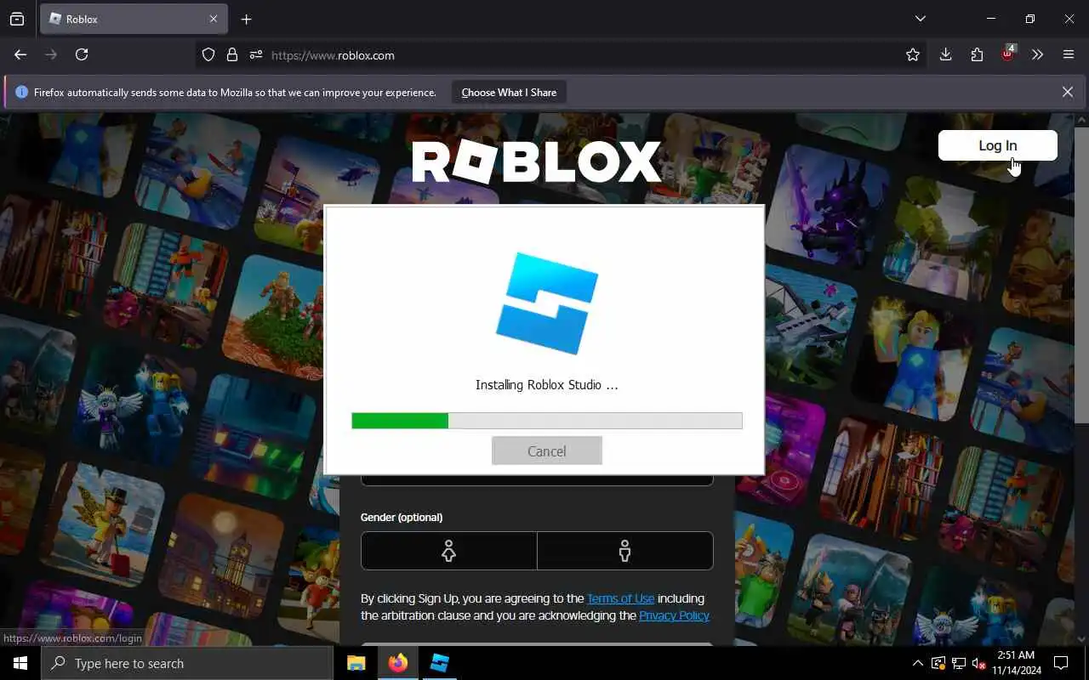Viewport: 1089px width, 680px height.
Task: Expand more tools chevron in toolbar
Action: coord(1037,54)
